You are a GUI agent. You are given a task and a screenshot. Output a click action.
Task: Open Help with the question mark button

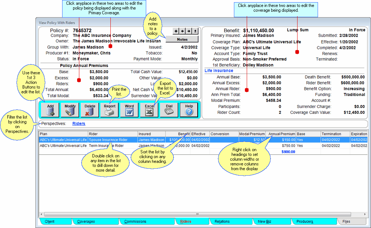pyautogui.click(x=189, y=109)
